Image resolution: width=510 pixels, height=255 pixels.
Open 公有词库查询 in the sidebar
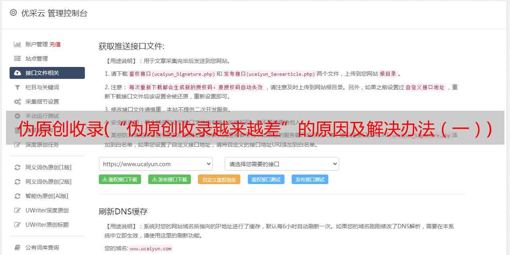(42, 247)
